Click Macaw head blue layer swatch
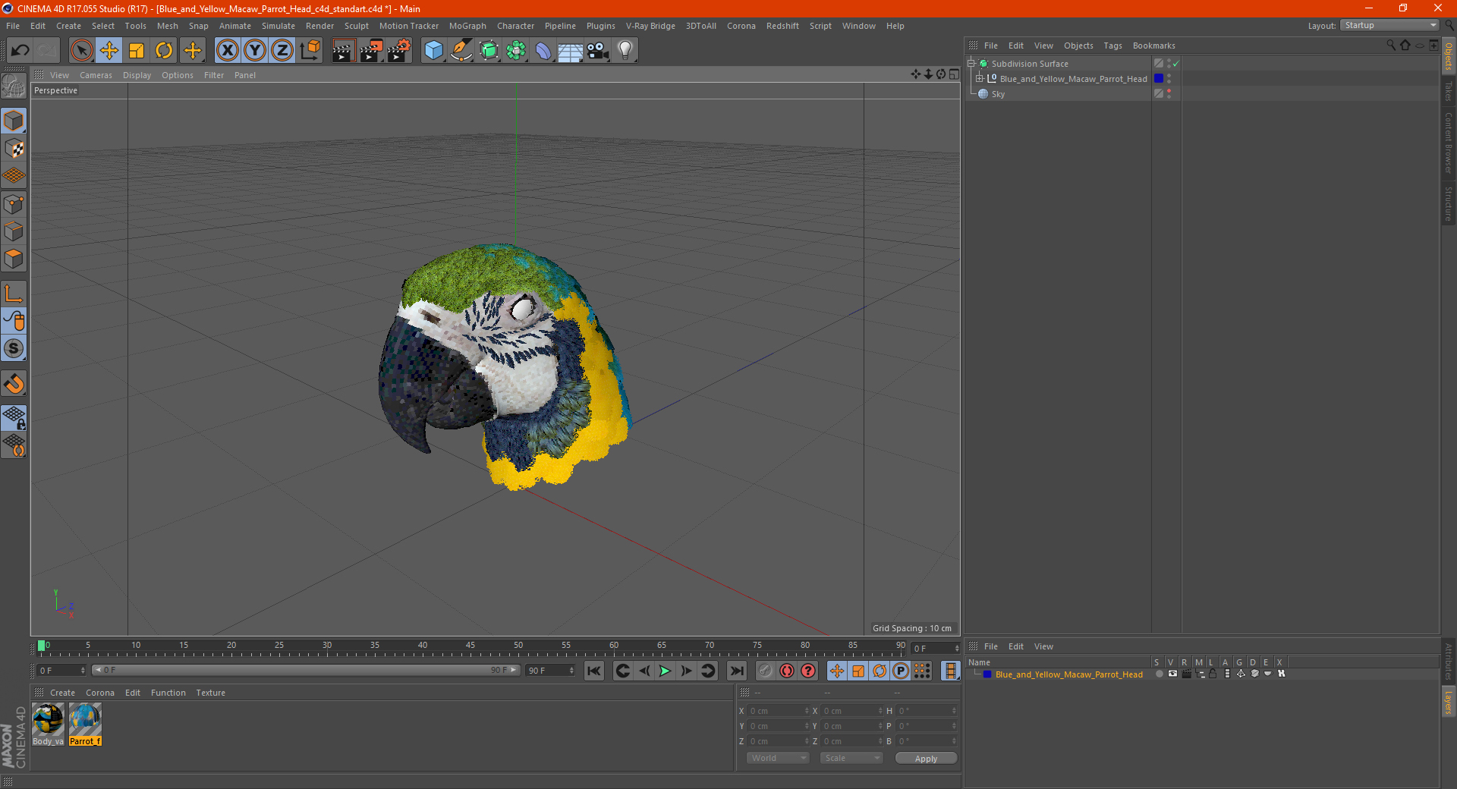 pos(1159,78)
